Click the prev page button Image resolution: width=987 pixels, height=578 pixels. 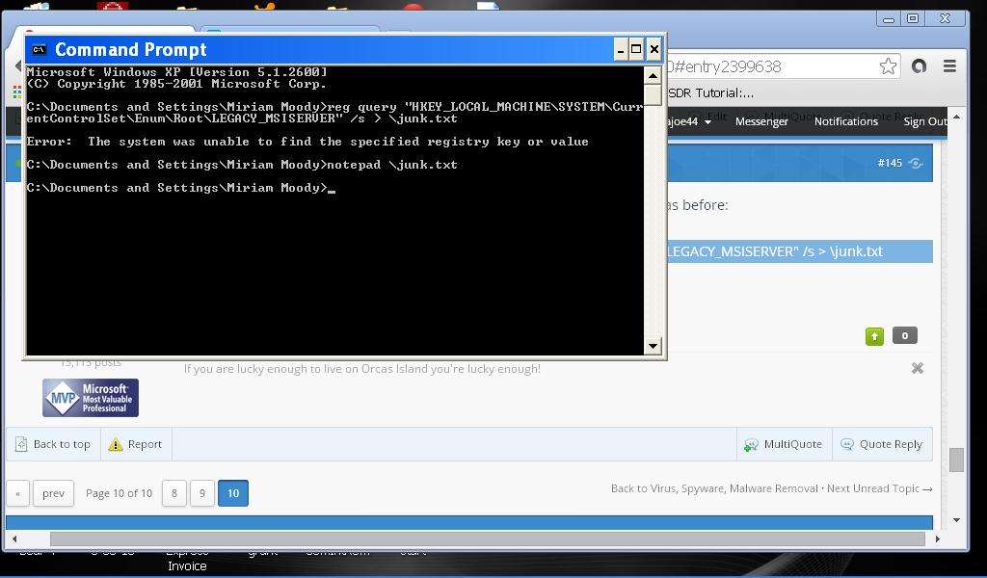click(54, 493)
